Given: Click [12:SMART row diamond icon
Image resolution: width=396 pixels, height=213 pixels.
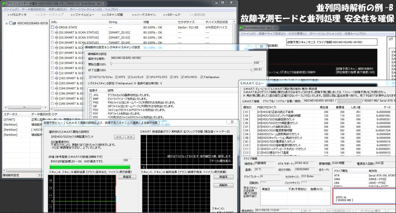Looking at the screenshot, I should 57,73.
